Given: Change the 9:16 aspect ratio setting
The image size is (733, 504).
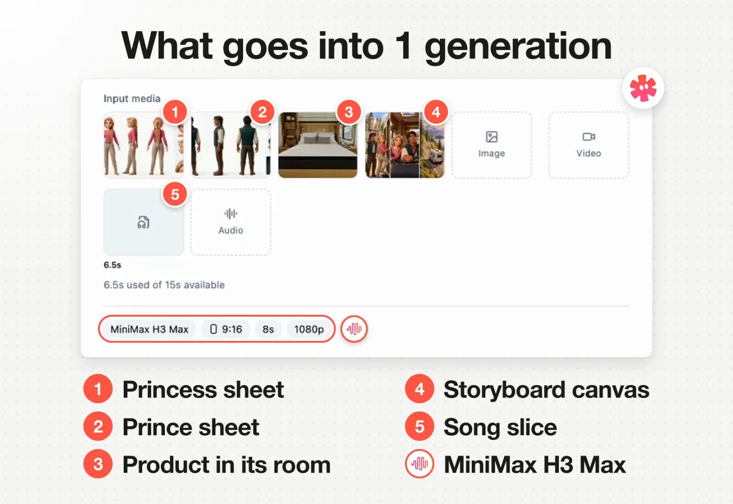Looking at the screenshot, I should [226, 329].
